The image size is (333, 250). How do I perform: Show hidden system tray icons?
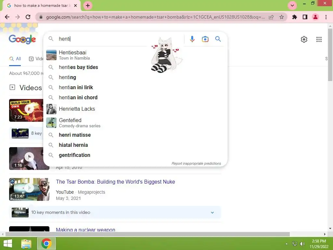[x=286, y=244]
